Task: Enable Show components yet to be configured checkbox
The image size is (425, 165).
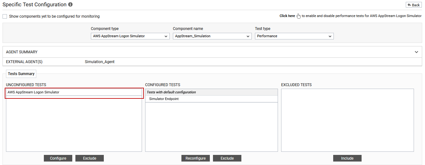Action: 5,16
